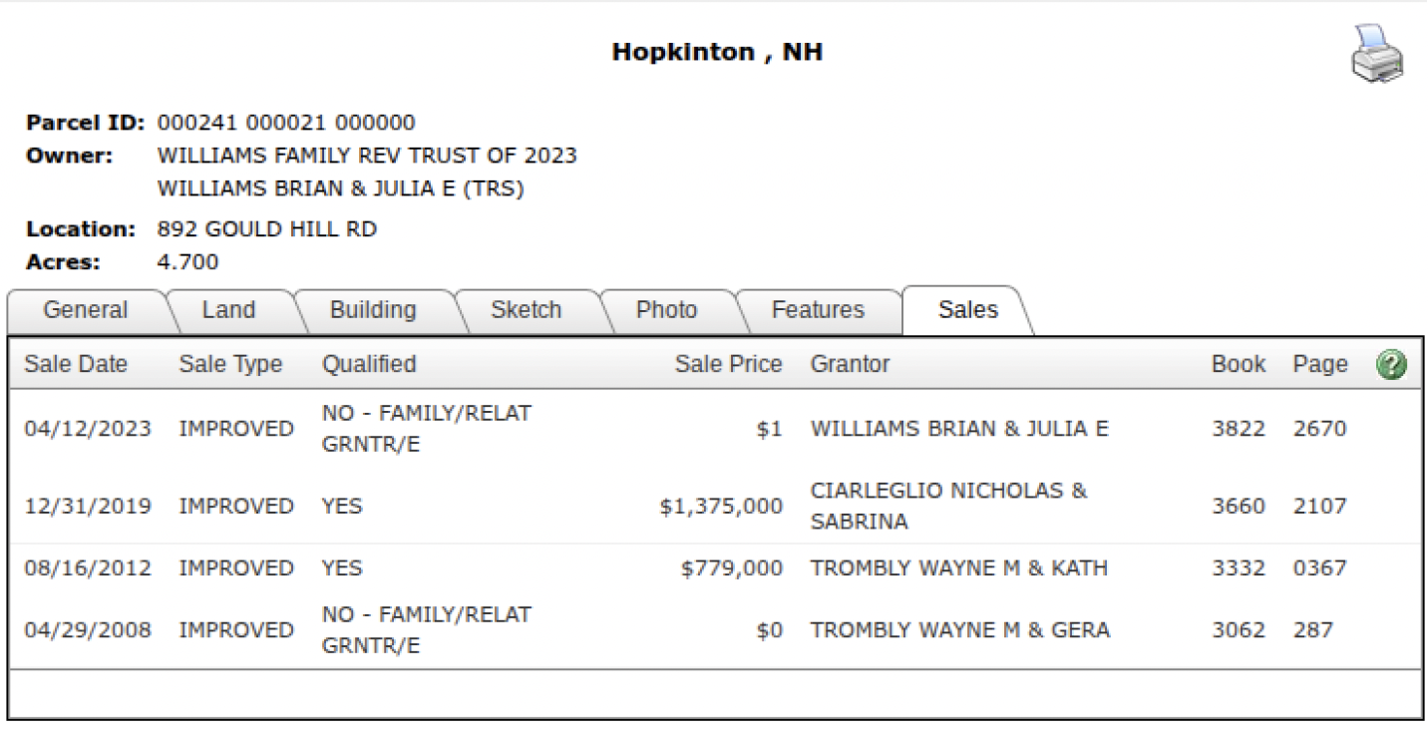Switch to the Features tab
1428x730 pixels.
(x=818, y=310)
